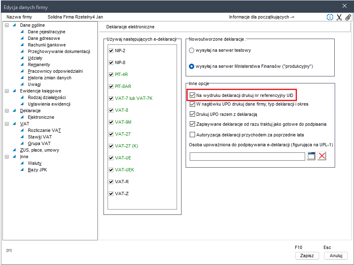This screenshot has width=354, height=265.
Task: Collapse the Dane ogólne tree node
Action: (x=7, y=25)
